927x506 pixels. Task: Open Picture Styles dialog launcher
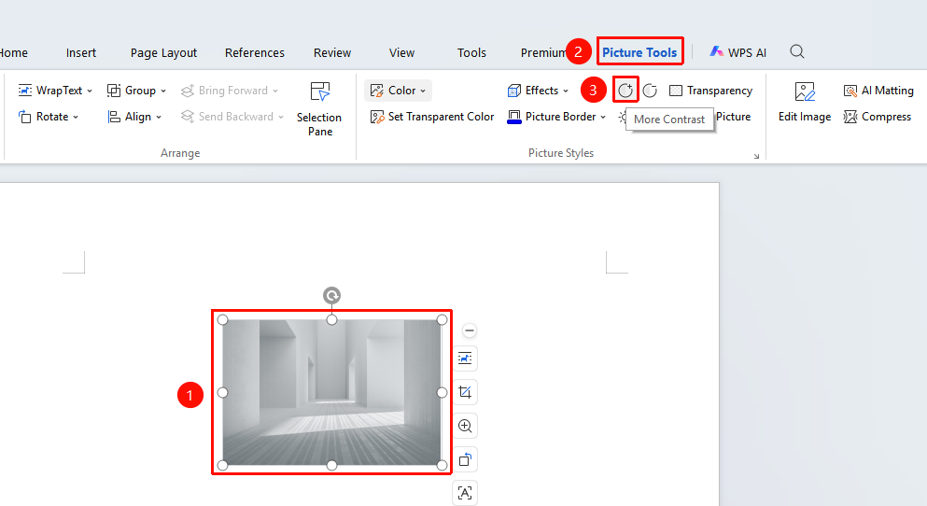click(756, 156)
